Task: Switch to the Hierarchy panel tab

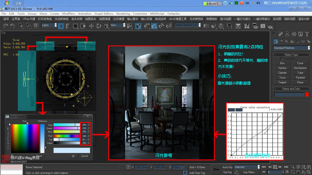Action: pos(287,34)
